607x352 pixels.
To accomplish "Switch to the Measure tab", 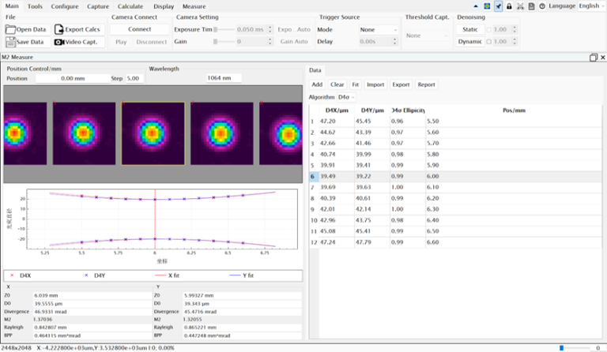I will 194,6.
